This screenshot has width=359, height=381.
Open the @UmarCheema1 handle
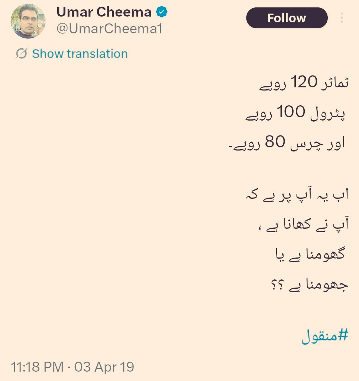[x=110, y=29]
